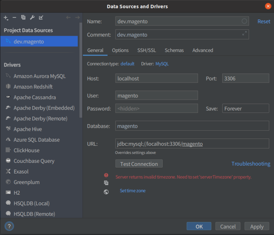Select Amazon Aurora MySQL driver

pyautogui.click(x=39, y=76)
